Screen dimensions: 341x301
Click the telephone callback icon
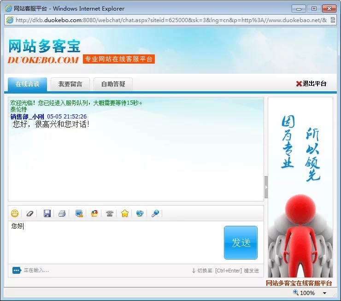(110, 213)
